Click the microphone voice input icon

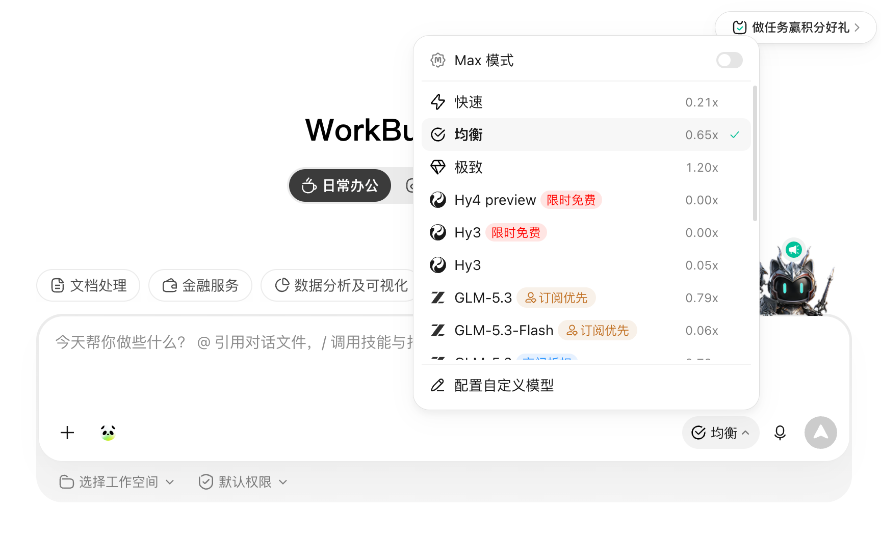coord(780,433)
